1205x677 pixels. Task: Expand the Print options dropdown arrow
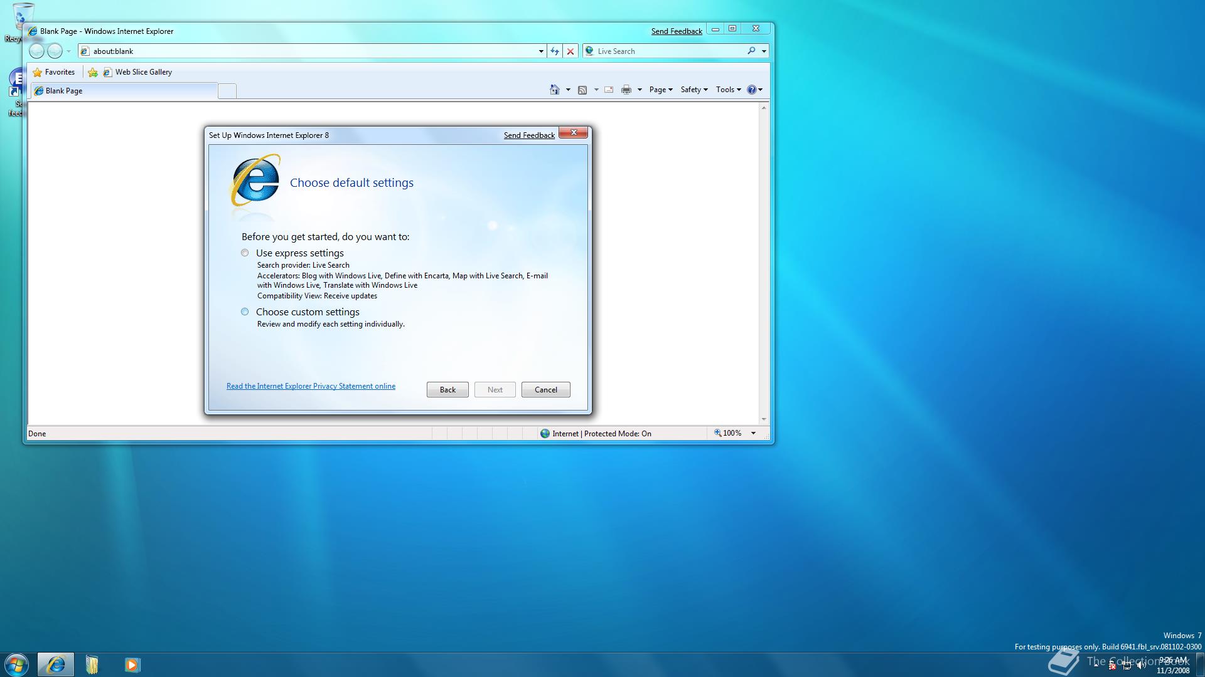[x=640, y=90]
